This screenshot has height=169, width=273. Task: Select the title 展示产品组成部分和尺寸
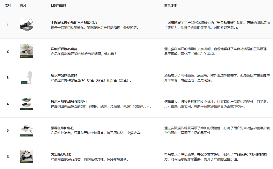click(x=69, y=102)
